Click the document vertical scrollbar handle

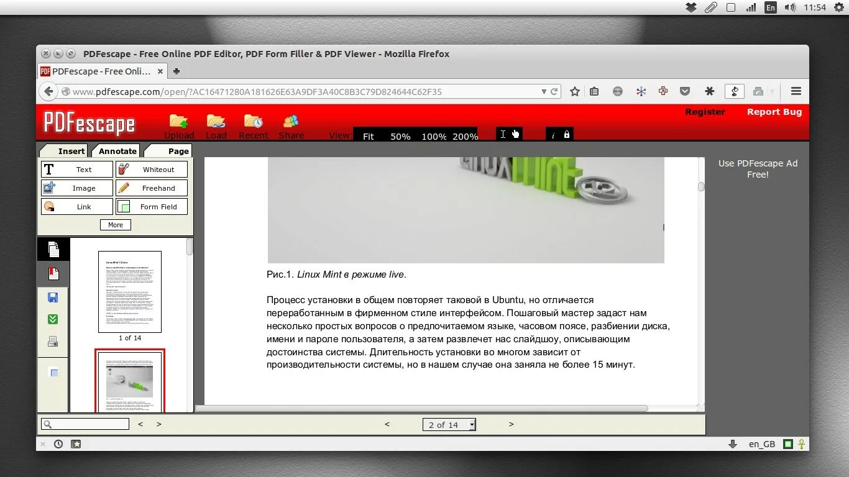[x=701, y=186]
